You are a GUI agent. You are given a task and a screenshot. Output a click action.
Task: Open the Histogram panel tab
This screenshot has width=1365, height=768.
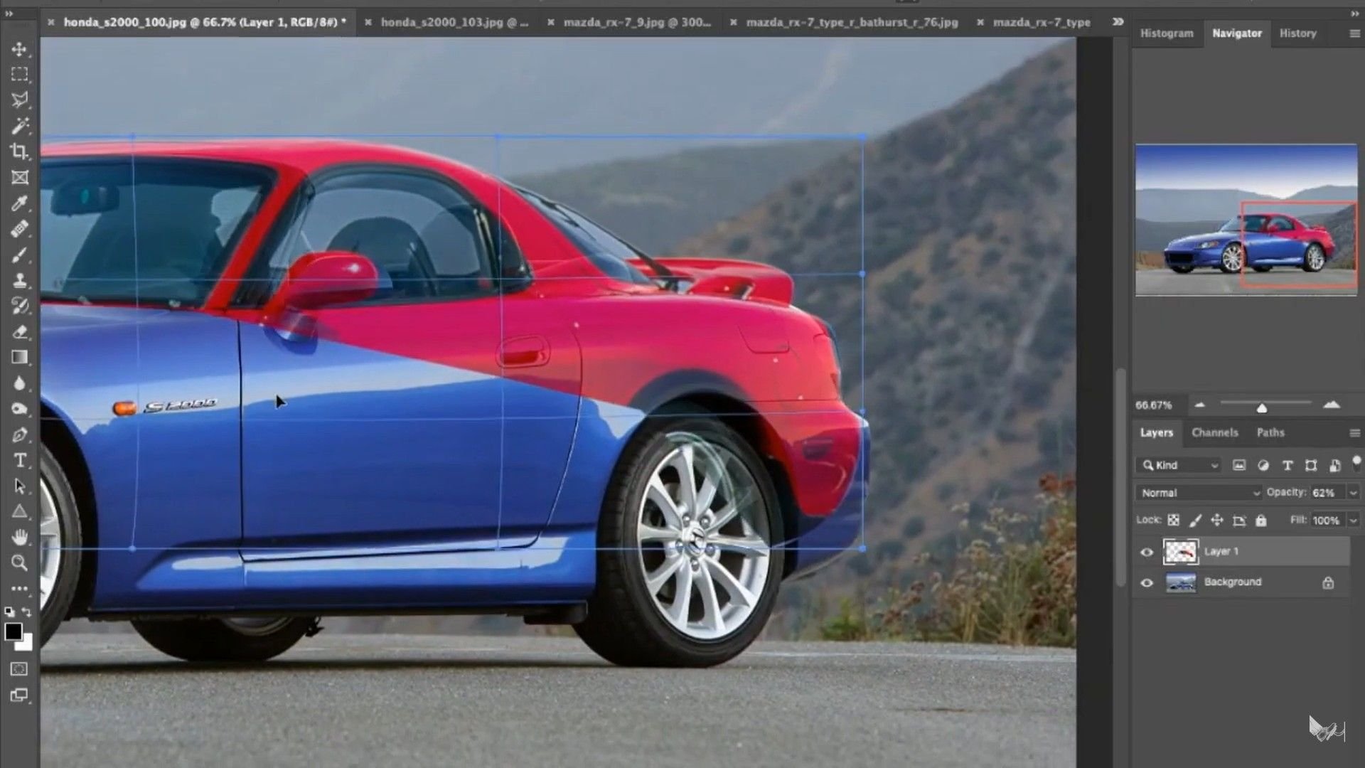coord(1166,33)
